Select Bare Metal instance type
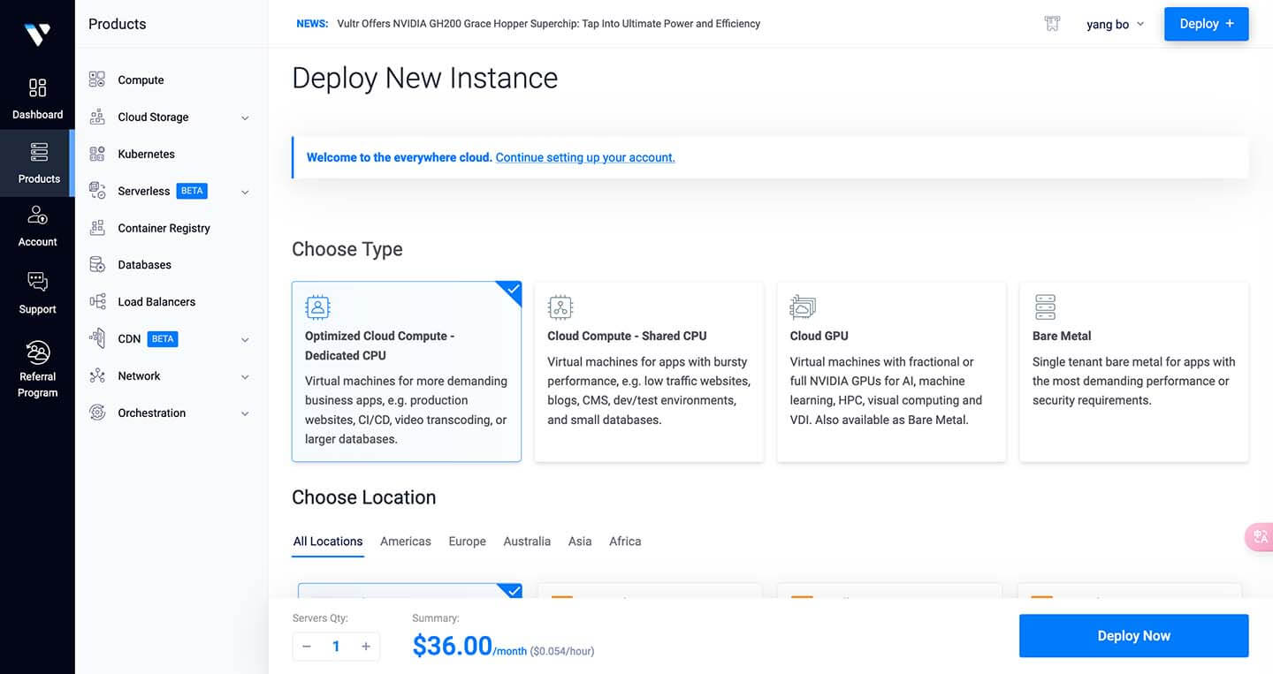The width and height of the screenshot is (1273, 674). 1134,372
